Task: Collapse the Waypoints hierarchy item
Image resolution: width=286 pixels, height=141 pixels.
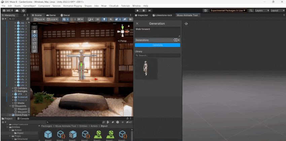Action: (10, 106)
